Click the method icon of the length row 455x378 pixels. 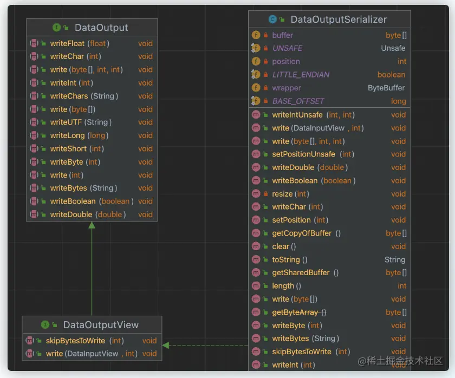[256, 286]
